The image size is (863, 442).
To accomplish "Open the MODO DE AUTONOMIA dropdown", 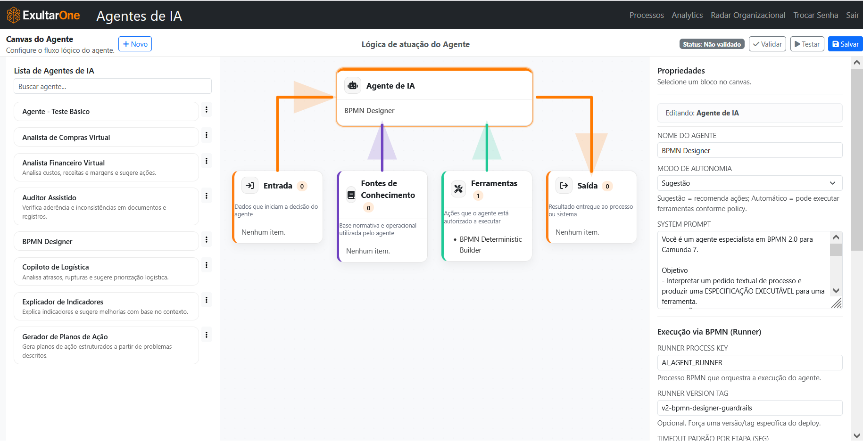I will click(749, 183).
